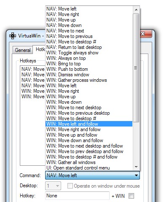Select WIN: Move to desktop # option
The image size is (164, 202).
click(89, 119)
